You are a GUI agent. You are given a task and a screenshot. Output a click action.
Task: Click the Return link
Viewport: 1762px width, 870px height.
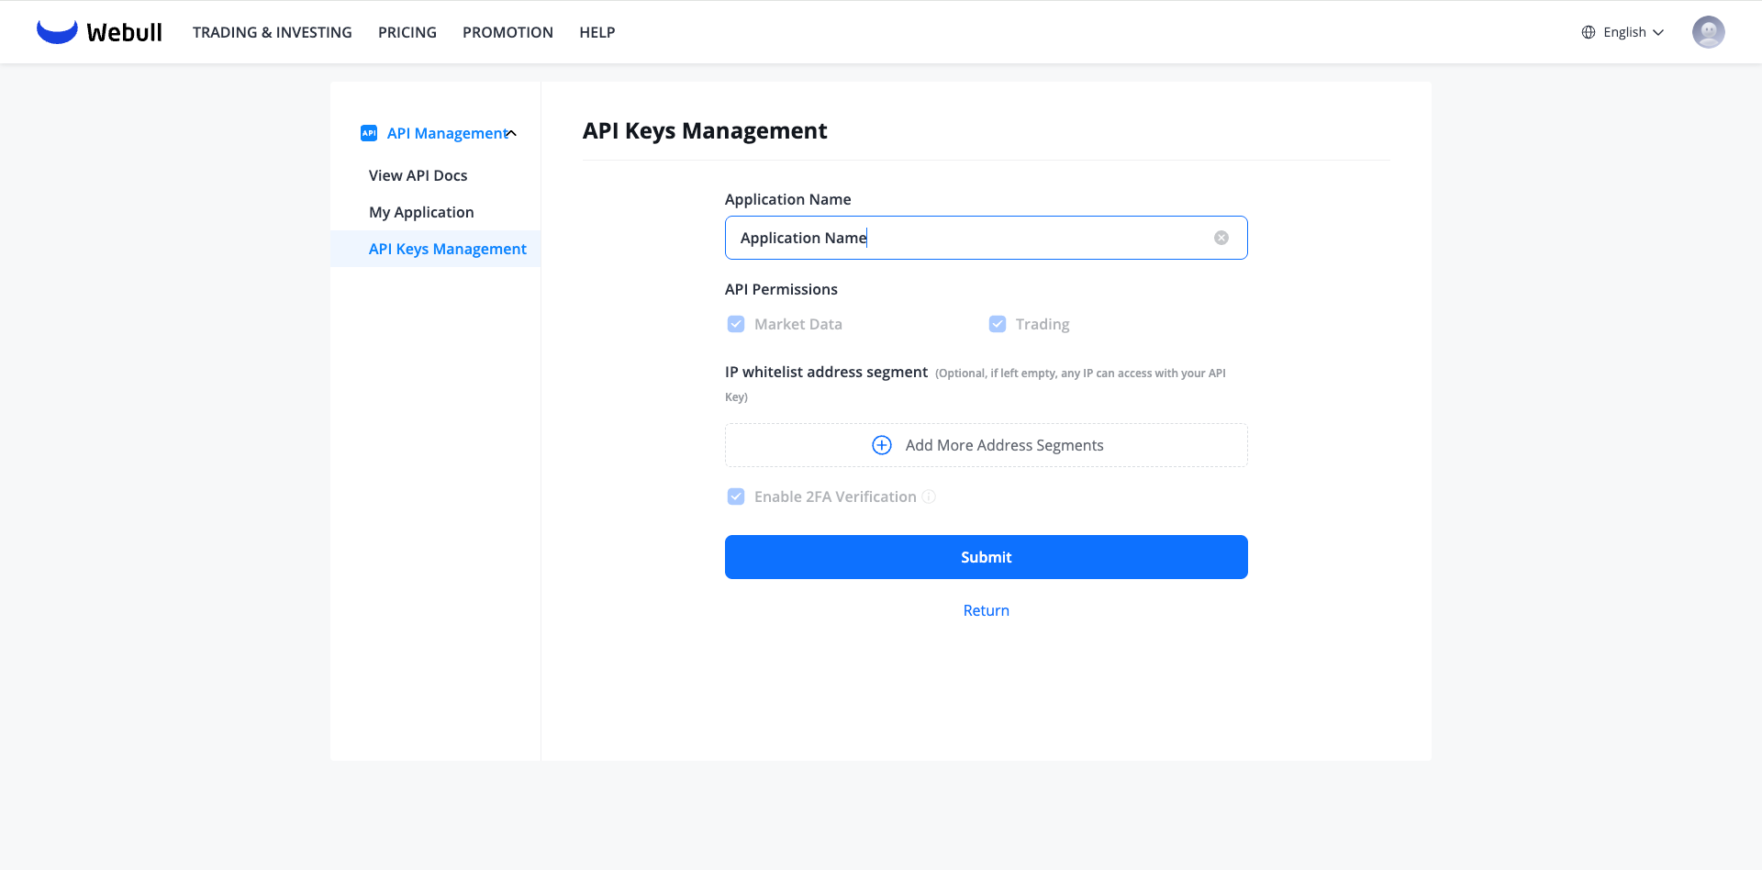[x=987, y=610]
